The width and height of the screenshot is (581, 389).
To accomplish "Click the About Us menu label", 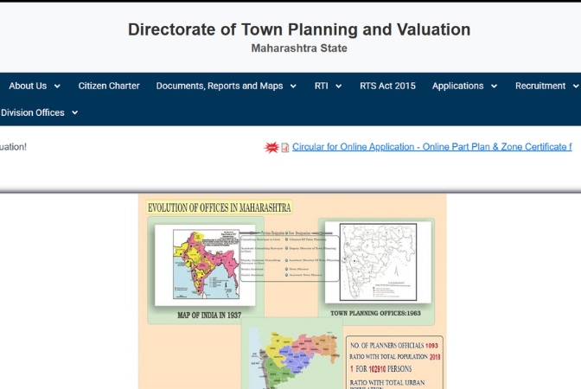I will (x=28, y=86).
